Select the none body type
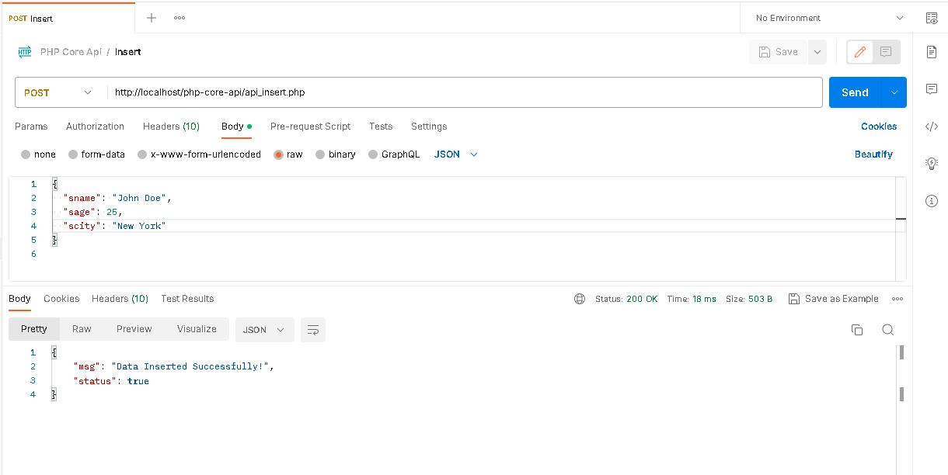 (x=38, y=154)
